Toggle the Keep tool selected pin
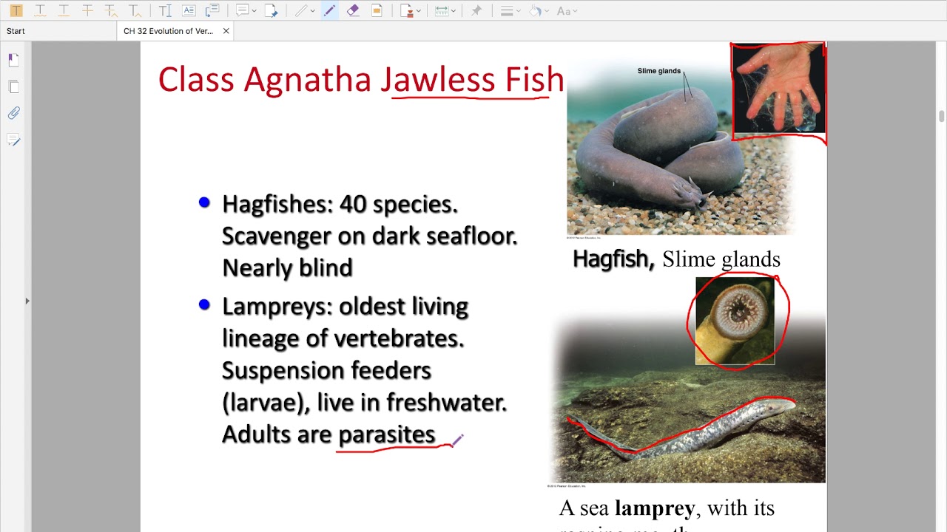 (476, 10)
